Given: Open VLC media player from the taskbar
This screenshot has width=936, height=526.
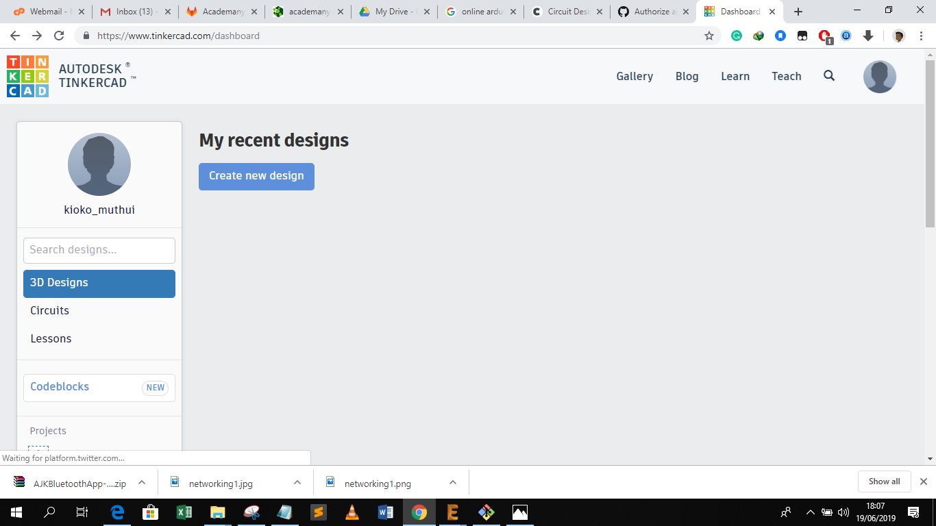Looking at the screenshot, I should pyautogui.click(x=352, y=512).
